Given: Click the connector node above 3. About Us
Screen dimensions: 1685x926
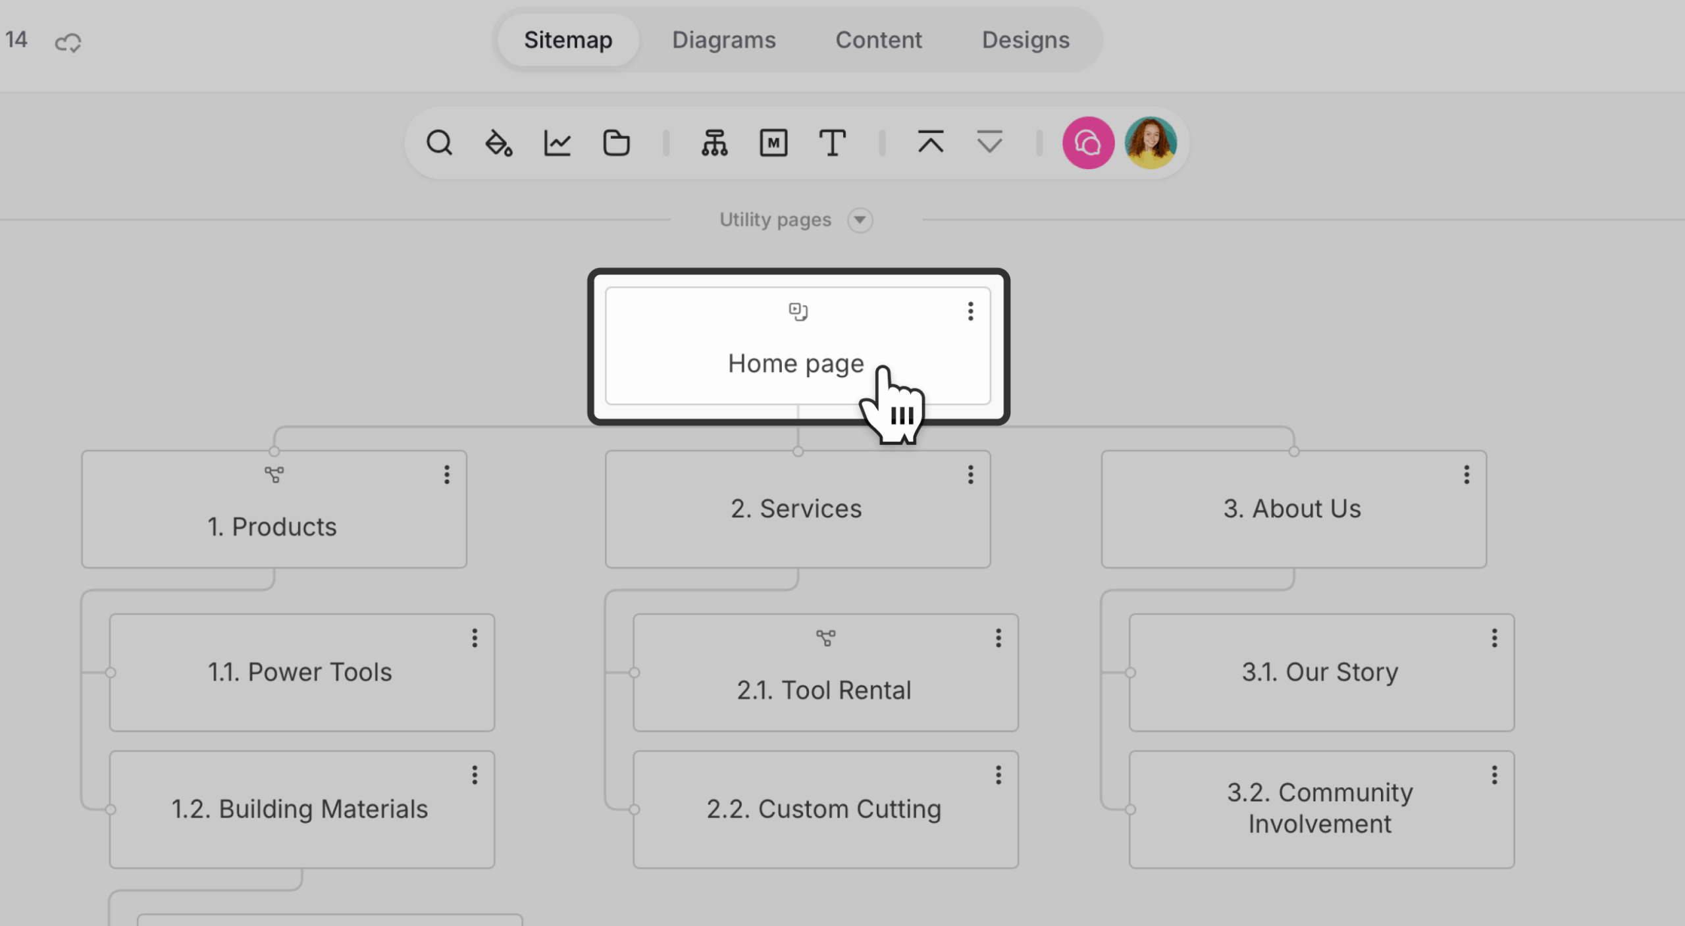Looking at the screenshot, I should click(1294, 451).
